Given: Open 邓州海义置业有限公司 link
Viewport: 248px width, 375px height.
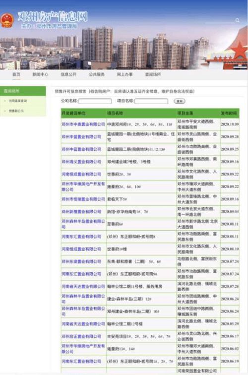Looking at the screenshot, I should coord(81,162).
